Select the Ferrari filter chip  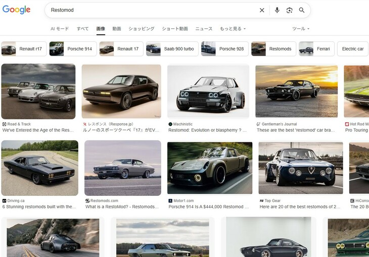[x=316, y=49]
